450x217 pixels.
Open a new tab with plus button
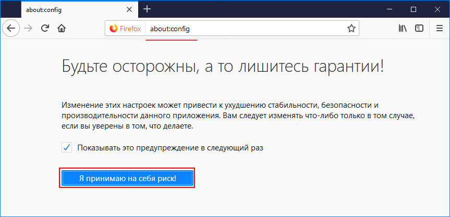point(147,9)
